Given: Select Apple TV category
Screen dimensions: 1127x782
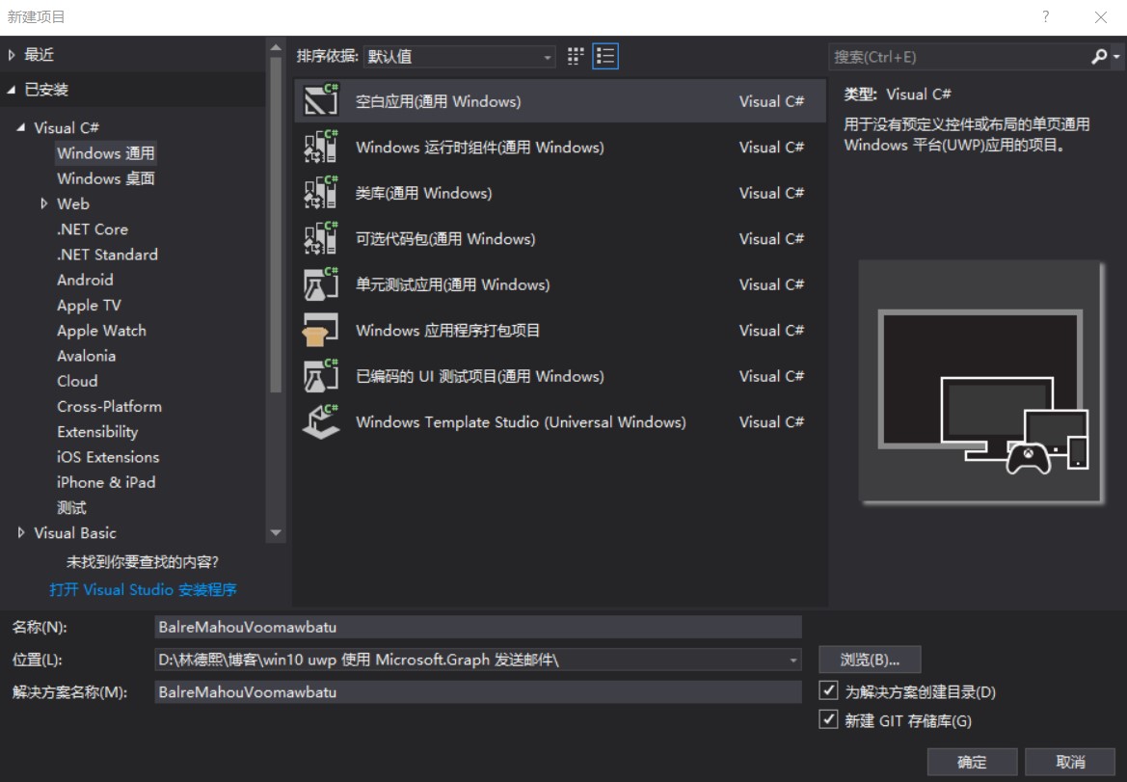Looking at the screenshot, I should (x=89, y=305).
